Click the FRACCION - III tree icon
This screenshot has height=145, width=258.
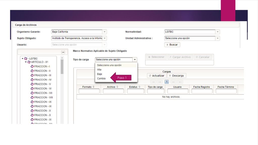(32, 75)
